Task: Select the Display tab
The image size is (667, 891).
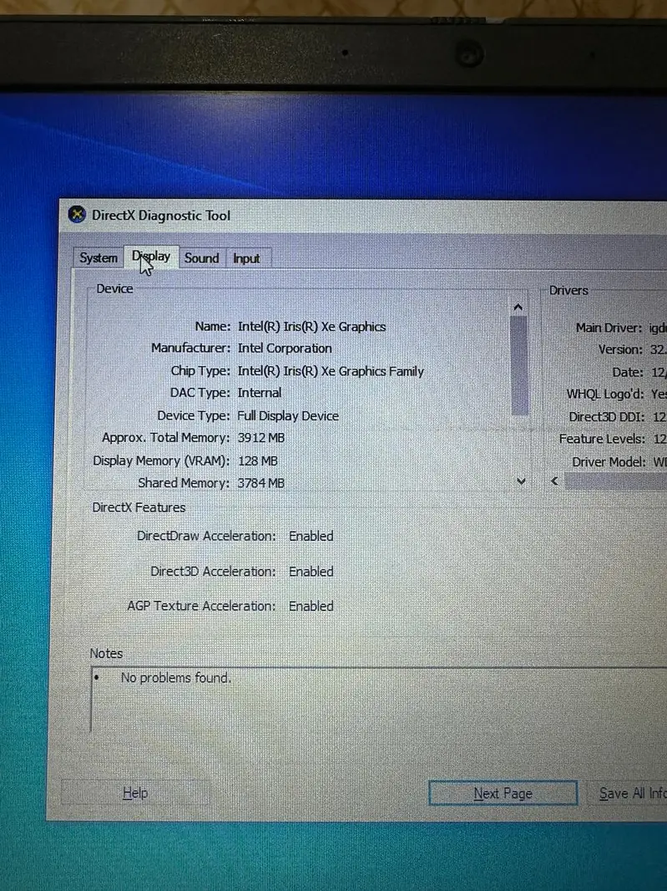Action: tap(151, 257)
